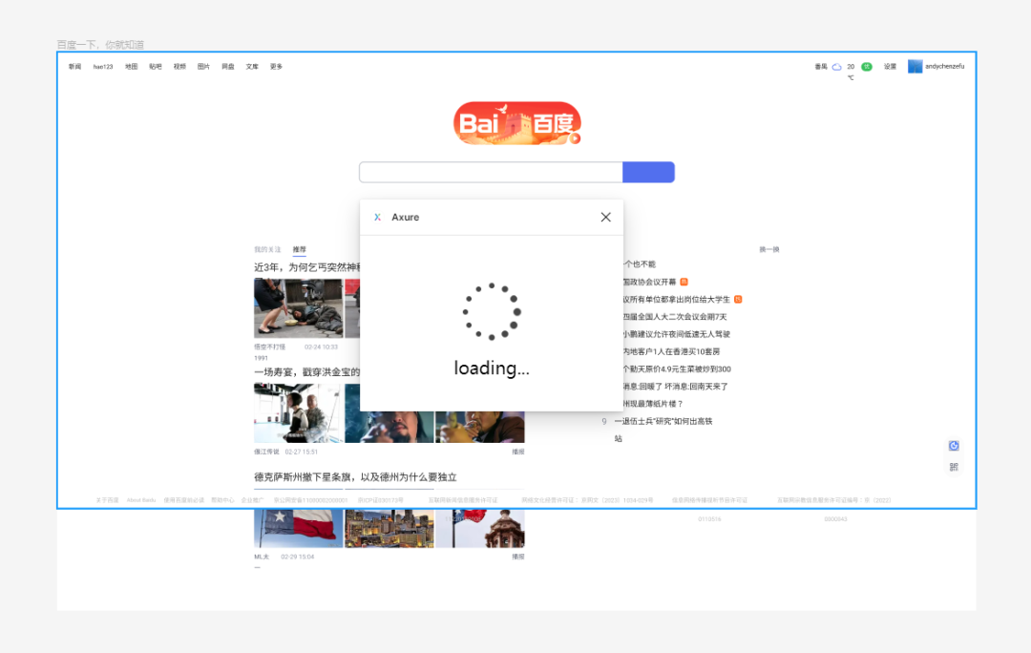Open the 贴吧 link in top nav
Viewport: 1031px width, 653px height.
tap(156, 67)
